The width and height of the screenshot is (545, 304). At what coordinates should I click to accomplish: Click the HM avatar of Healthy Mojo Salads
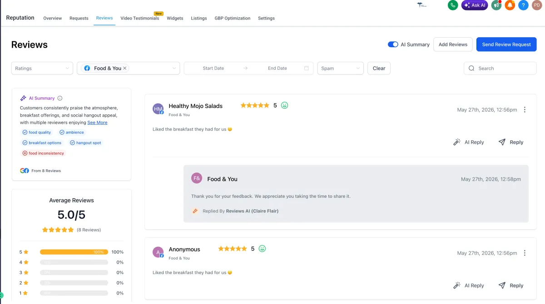[158, 109]
